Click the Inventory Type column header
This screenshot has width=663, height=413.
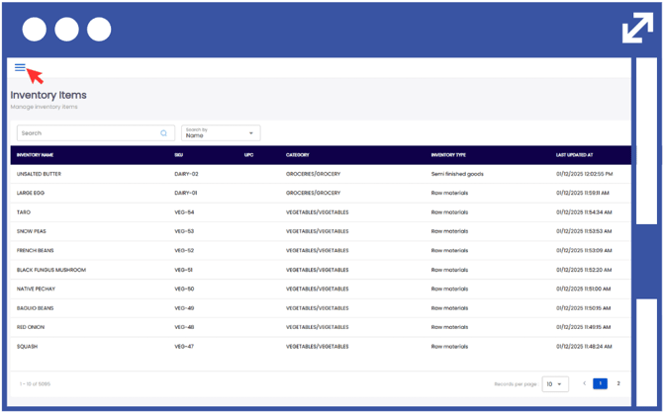[x=448, y=155]
